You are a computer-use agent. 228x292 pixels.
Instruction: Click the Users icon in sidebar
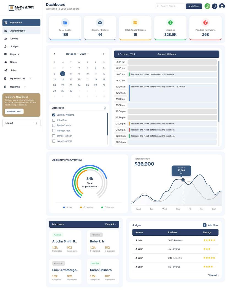6,62
